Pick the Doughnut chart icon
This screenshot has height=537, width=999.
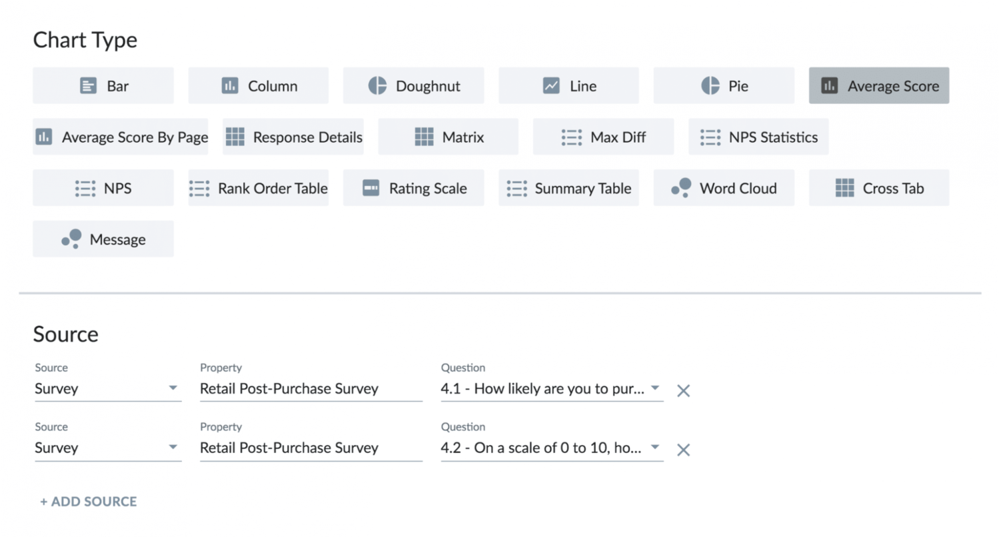377,86
